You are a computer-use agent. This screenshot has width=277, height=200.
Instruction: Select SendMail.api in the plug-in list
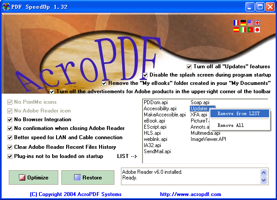[157, 151]
